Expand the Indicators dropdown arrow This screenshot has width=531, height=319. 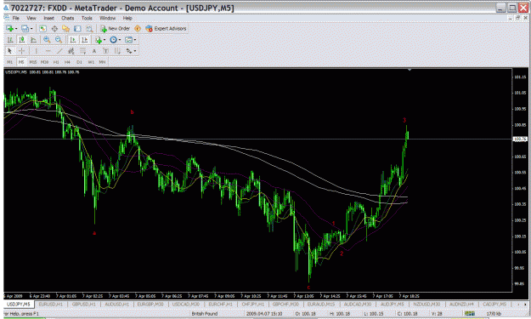105,40
